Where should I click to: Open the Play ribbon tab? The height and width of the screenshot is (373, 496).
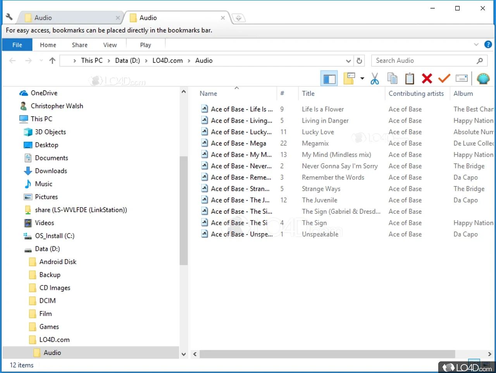(x=146, y=45)
